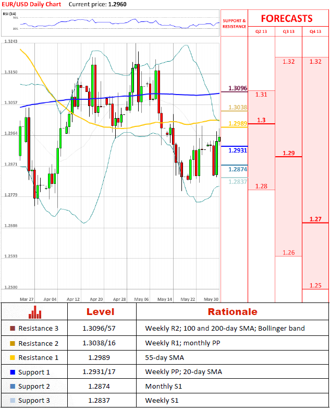The height and width of the screenshot is (408, 330).
Task: Click the 1.2989 level label beside chart
Action: [238, 123]
